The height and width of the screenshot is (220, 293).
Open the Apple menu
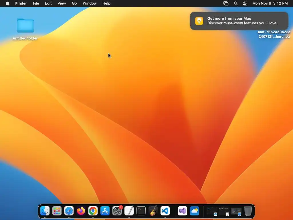(7, 3)
